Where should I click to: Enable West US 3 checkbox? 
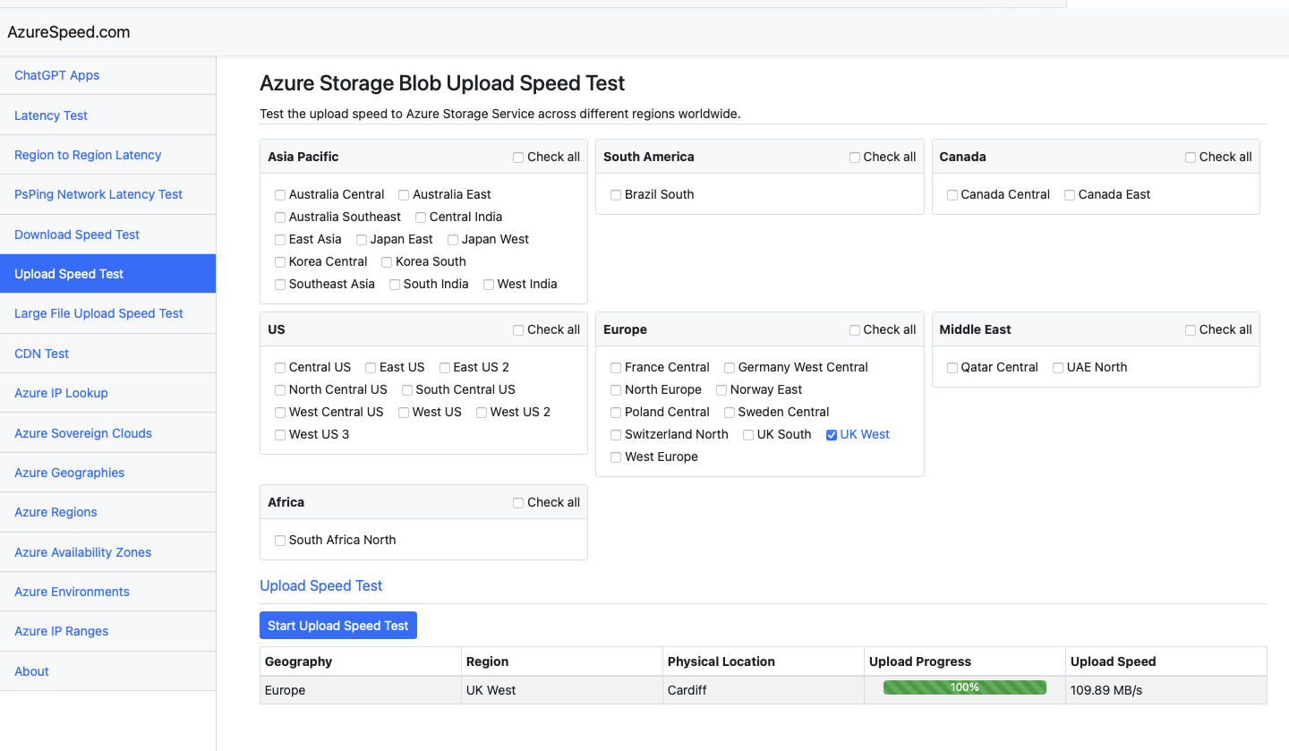280,435
